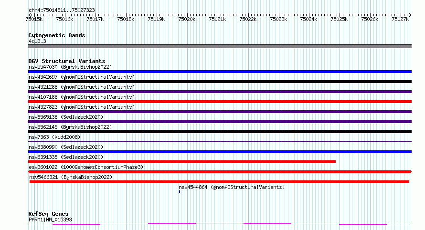Open nsv5562145 (ByrskaBishop2022) label

[70, 127]
